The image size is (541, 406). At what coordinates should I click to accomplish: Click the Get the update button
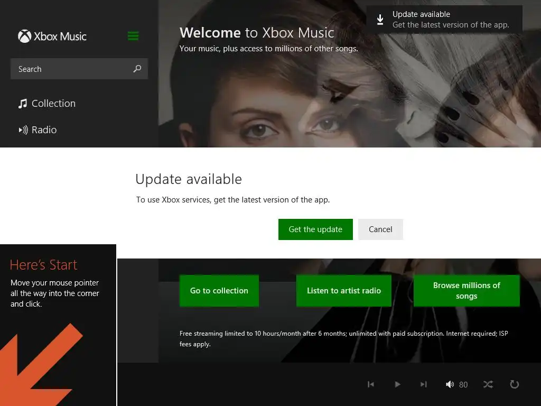315,229
